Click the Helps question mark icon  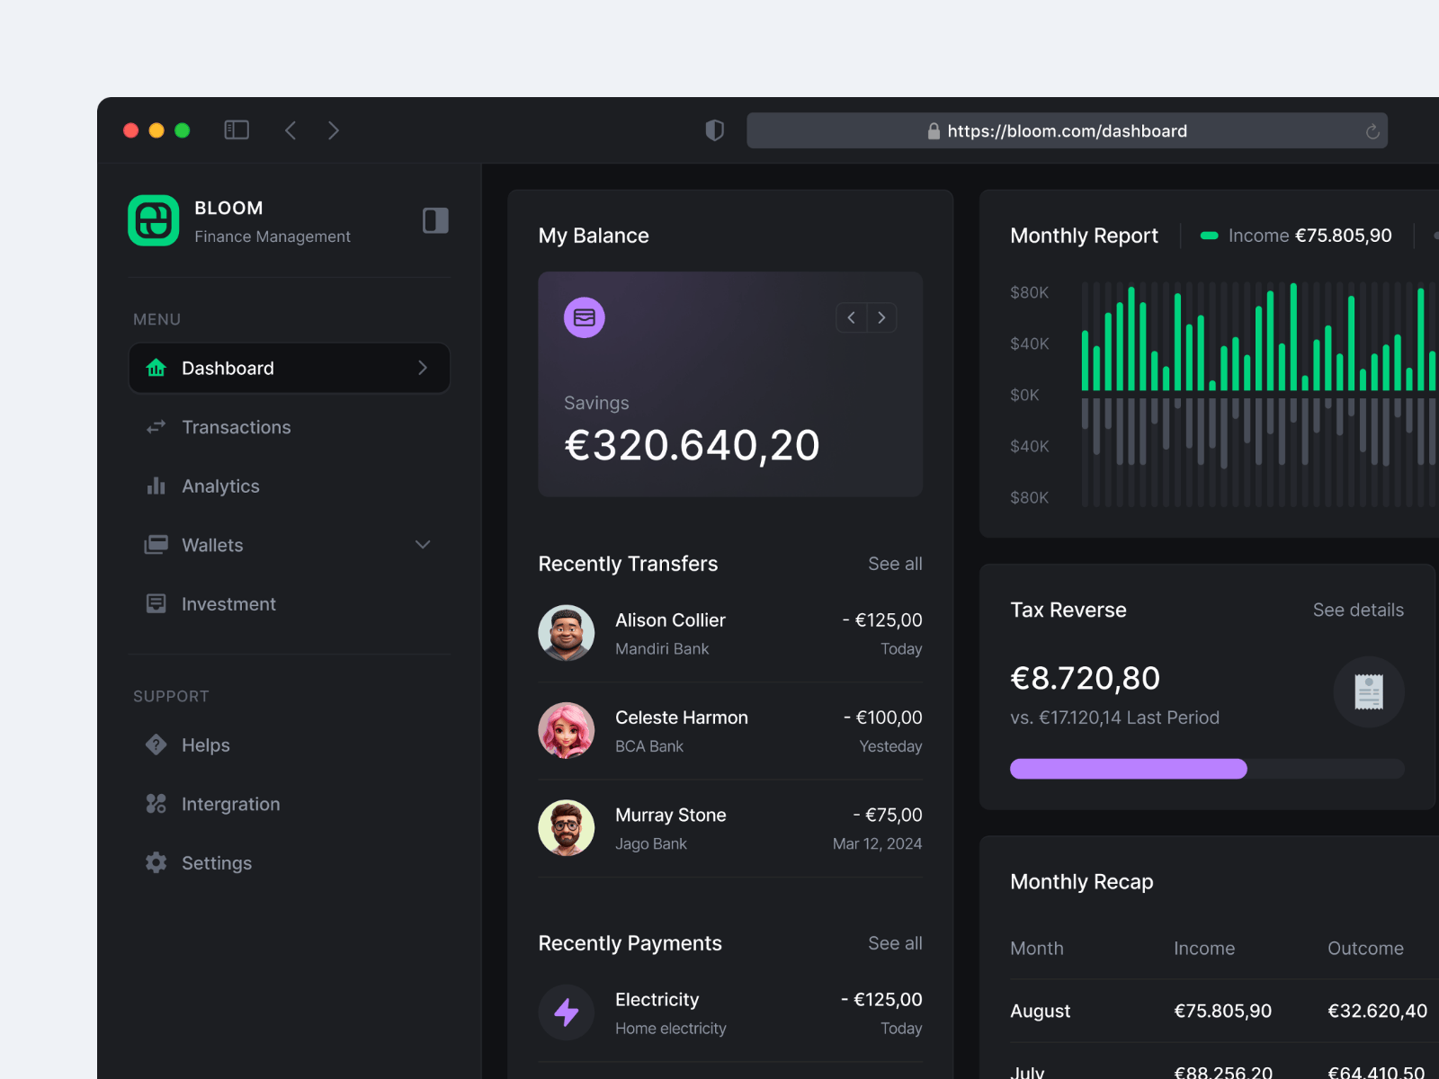point(156,745)
